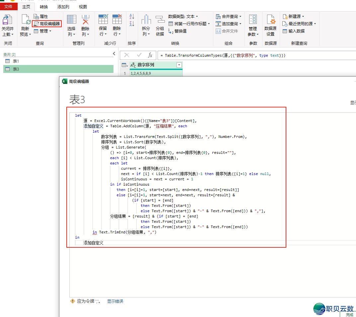Switch to the 视图 view tab
This screenshot has width=356, height=317.
click(83, 7)
